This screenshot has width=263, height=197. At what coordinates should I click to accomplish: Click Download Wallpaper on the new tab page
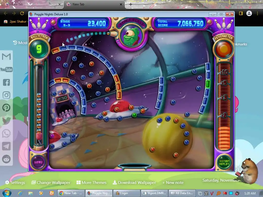click(134, 182)
